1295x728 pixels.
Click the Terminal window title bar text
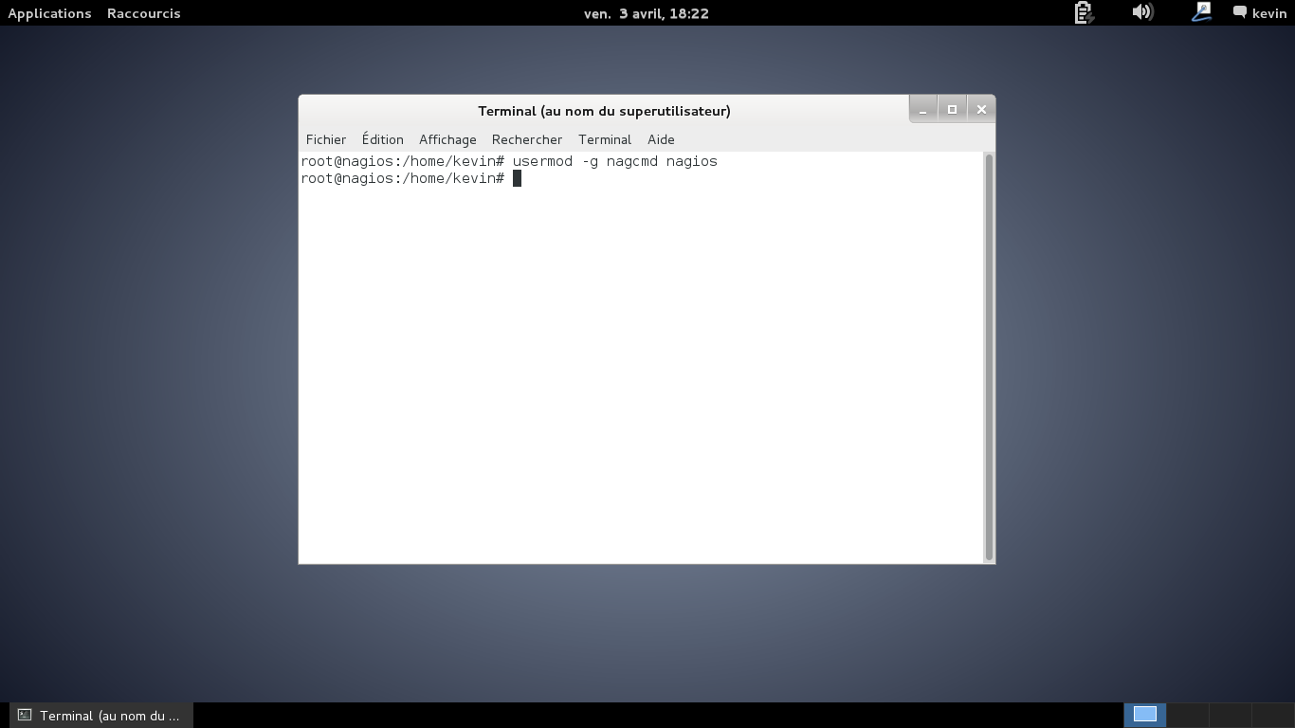pyautogui.click(x=604, y=111)
